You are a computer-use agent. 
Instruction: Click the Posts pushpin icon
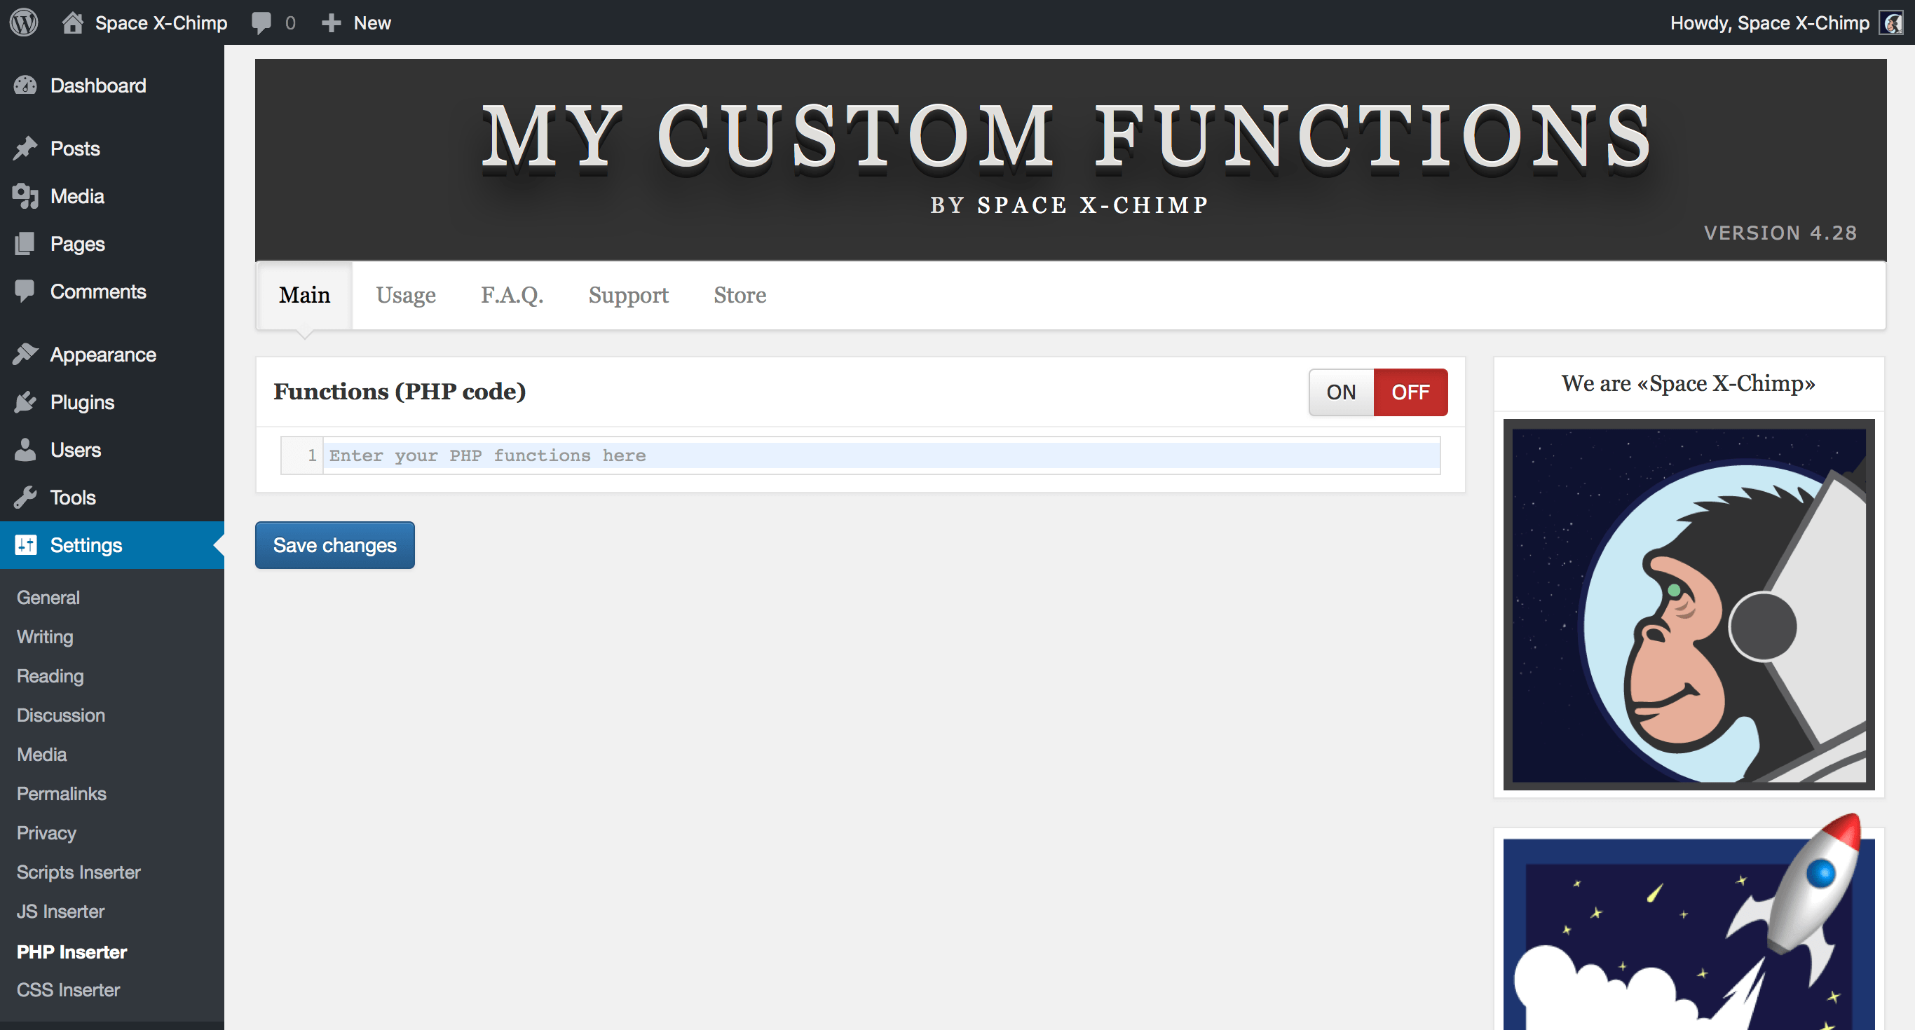pyautogui.click(x=25, y=148)
